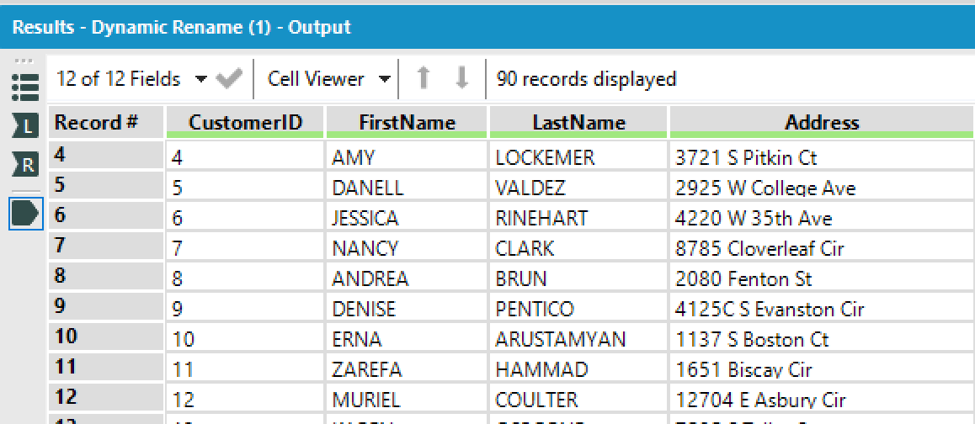Go to next record with down arrow
The height and width of the screenshot is (424, 975).
point(461,79)
